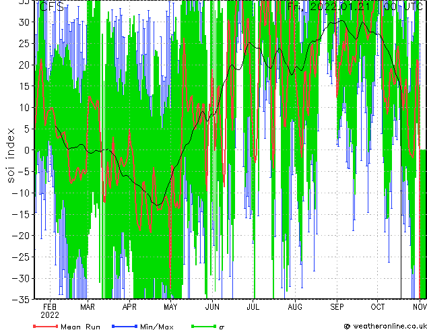
Task: Click the red Mean Run legend line
Action: (46, 326)
